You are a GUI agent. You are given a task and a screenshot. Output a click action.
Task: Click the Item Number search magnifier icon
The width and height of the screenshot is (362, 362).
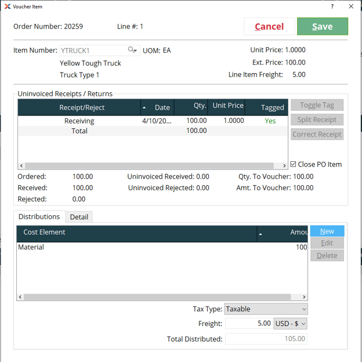pos(132,50)
